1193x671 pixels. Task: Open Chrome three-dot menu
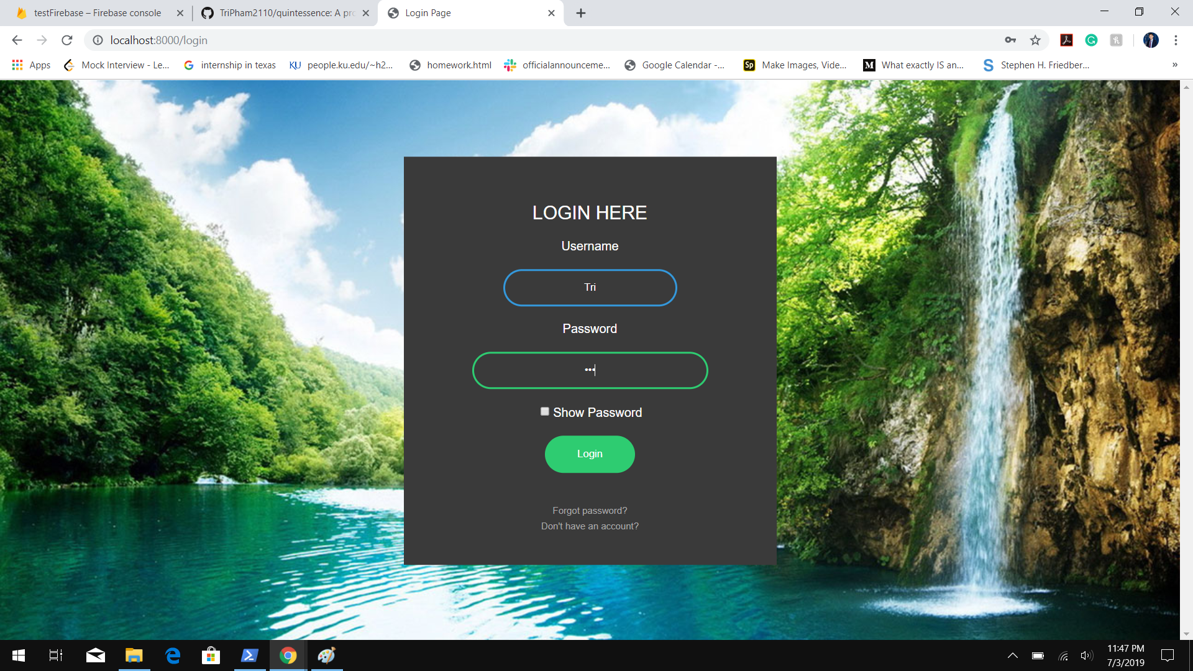(x=1176, y=40)
